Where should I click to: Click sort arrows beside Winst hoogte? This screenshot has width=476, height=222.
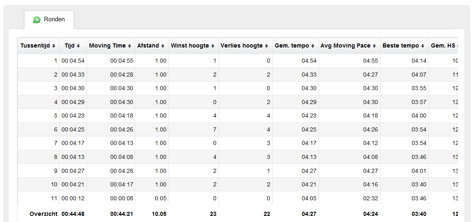coord(213,46)
